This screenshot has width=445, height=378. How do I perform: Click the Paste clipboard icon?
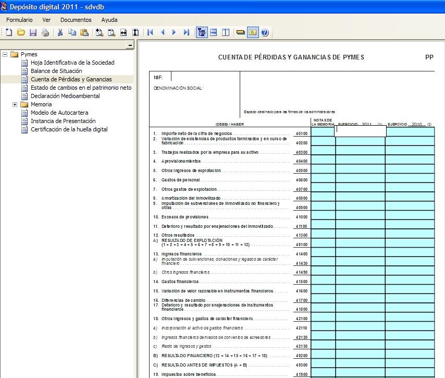[x=84, y=32]
